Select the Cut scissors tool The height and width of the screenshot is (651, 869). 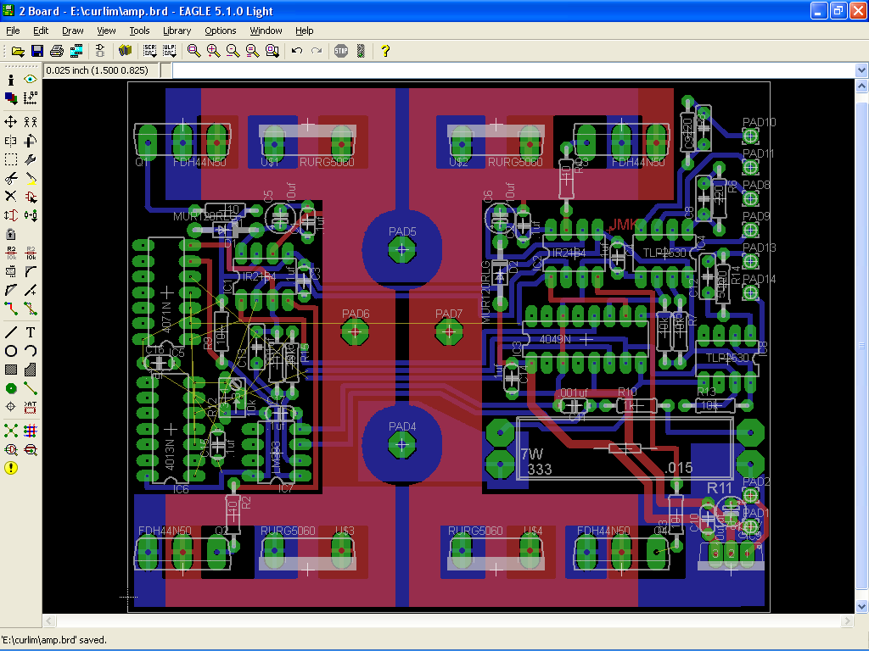click(x=10, y=178)
